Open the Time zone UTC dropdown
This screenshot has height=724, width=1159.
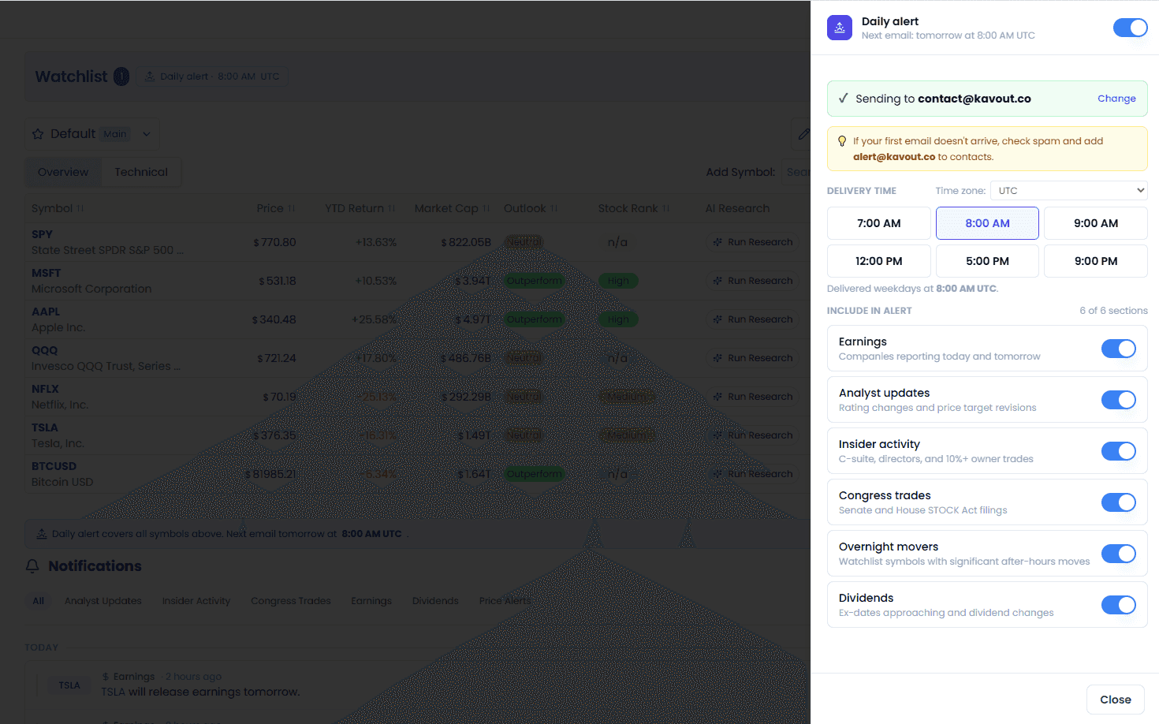[x=1068, y=191]
